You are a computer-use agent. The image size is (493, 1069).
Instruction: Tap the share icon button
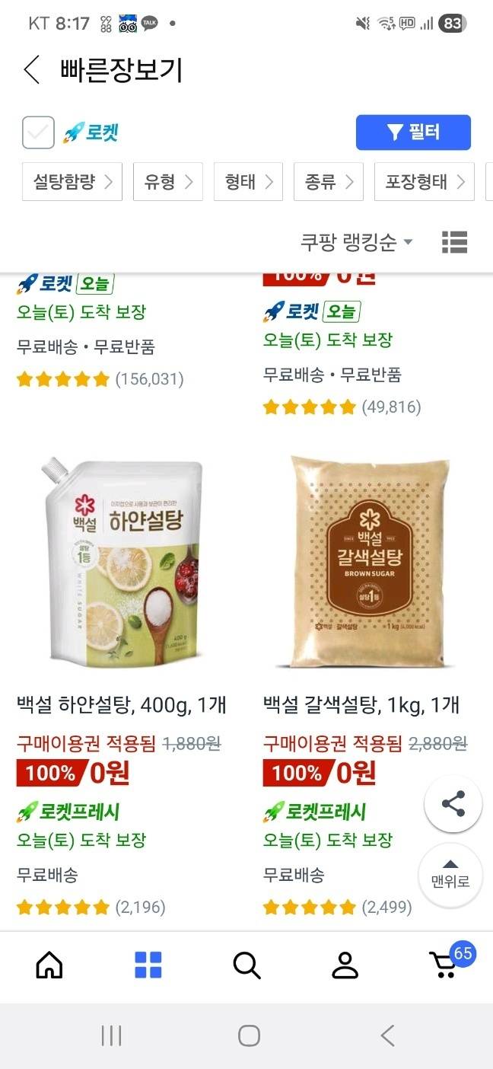[x=453, y=804]
